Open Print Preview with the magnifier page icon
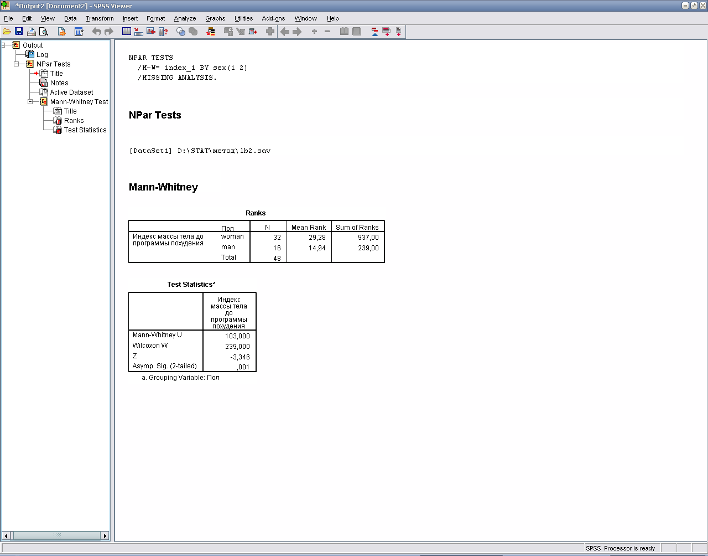This screenshot has width=708, height=556. coord(43,32)
